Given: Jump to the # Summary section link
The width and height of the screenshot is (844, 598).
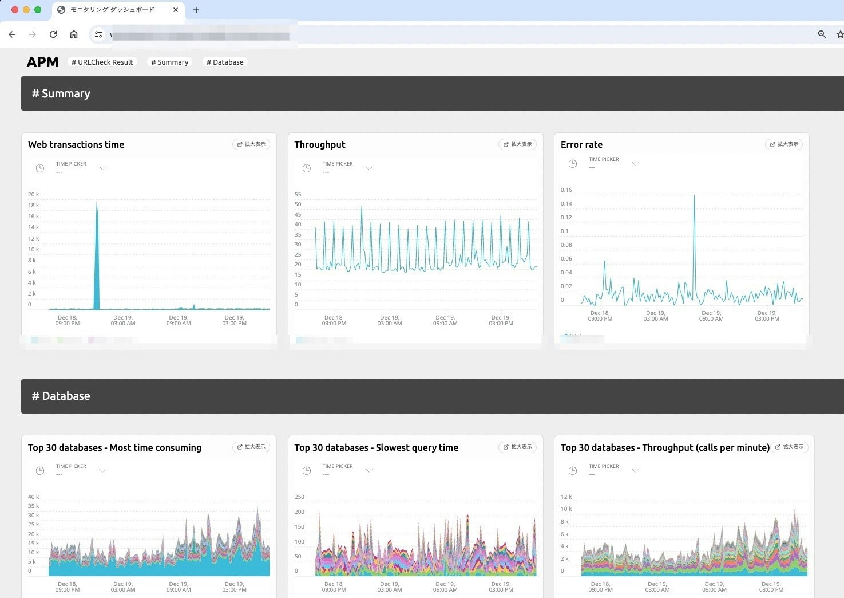Looking at the screenshot, I should (170, 62).
